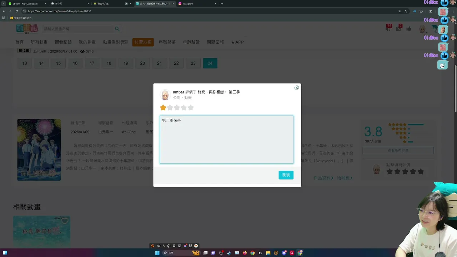
Task: Open the 作品資料 link
Action: click(323, 178)
